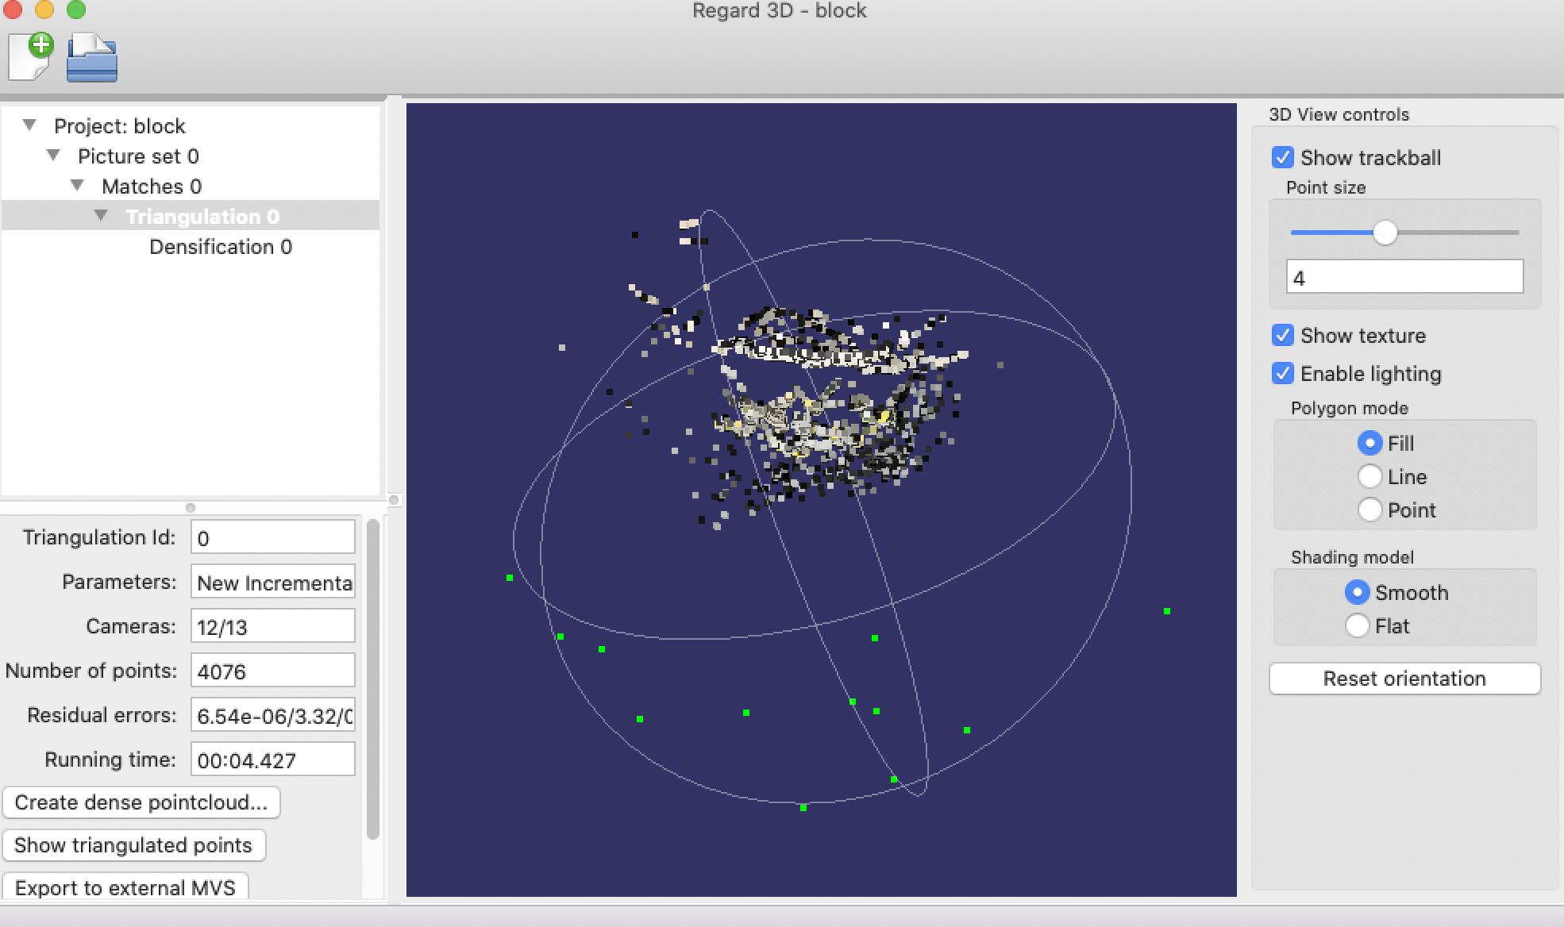
Task: Edit the Point size value field
Action: 1404,277
